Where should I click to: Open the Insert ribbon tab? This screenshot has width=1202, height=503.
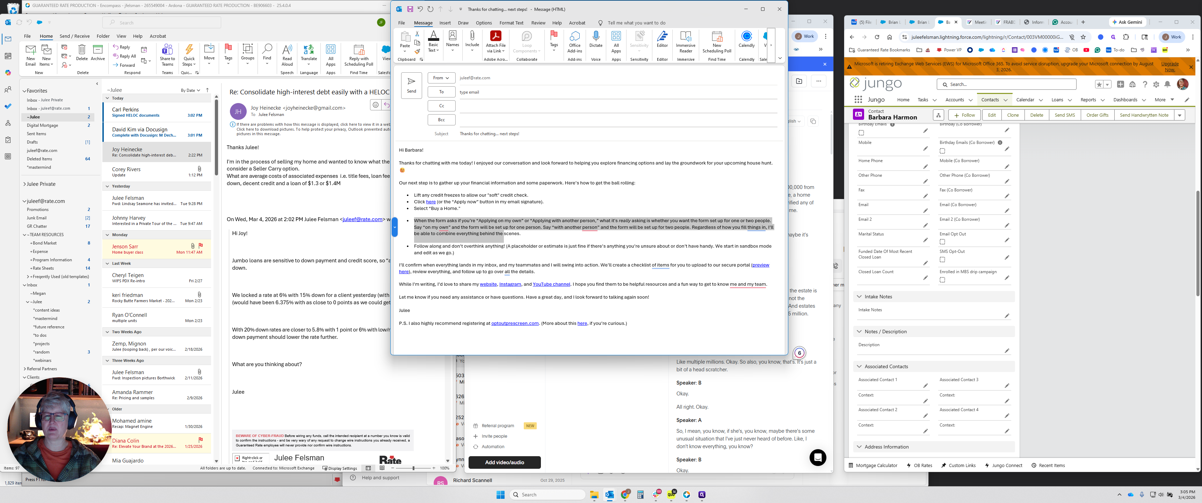click(445, 23)
